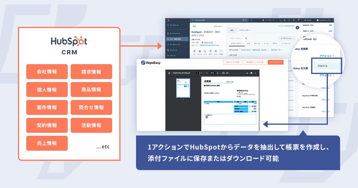Open the notifications bell icon
The height and width of the screenshot is (188, 358).
[x=298, y=20]
